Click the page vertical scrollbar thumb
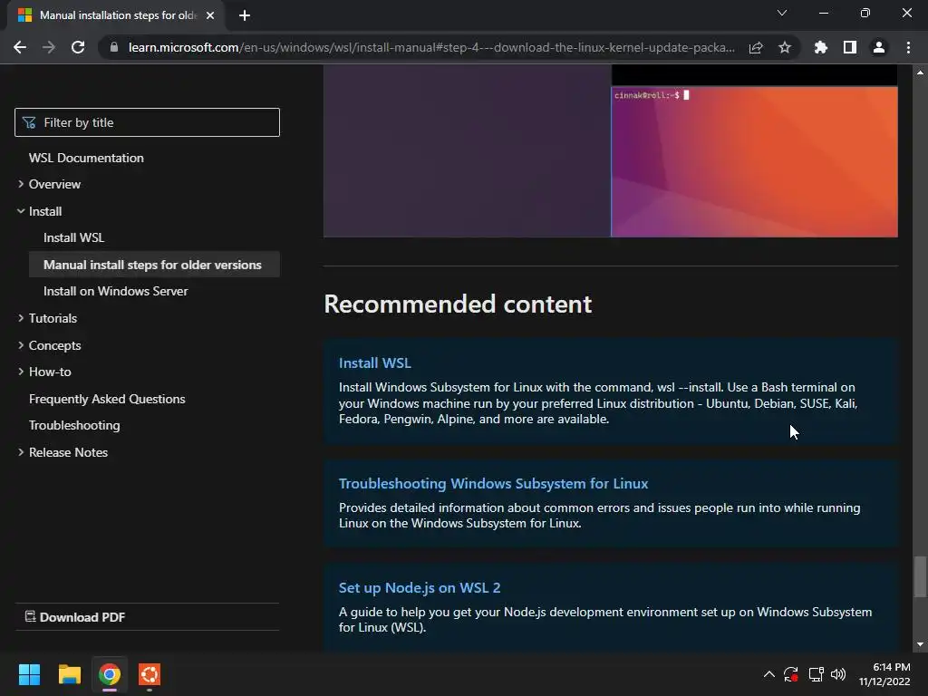Image resolution: width=928 pixels, height=696 pixels. click(920, 576)
